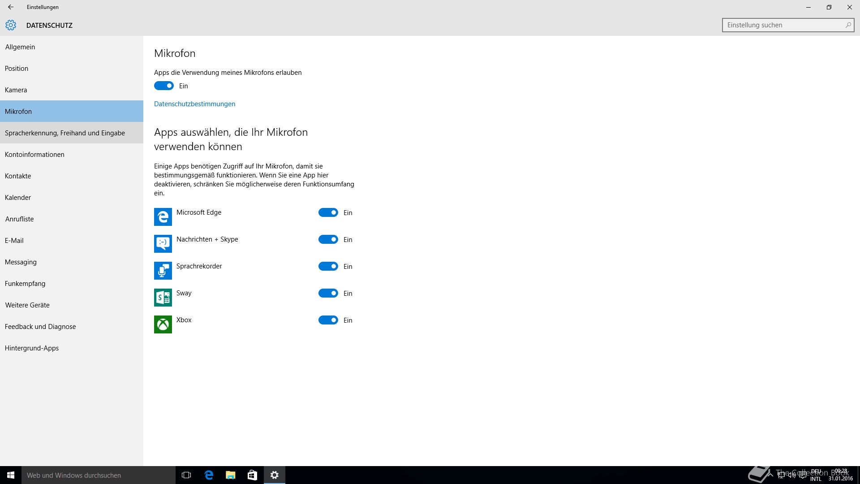Disable microphone for Nachrichten + Skype

click(328, 239)
